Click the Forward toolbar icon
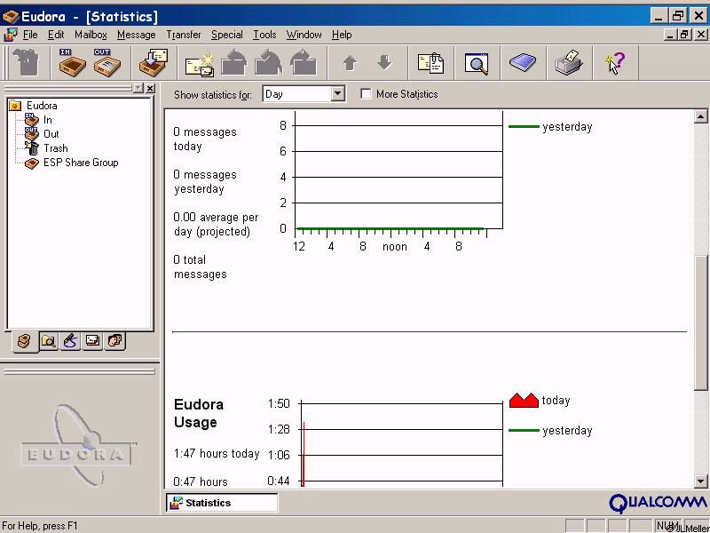This screenshot has height=533, width=710. pos(303,62)
